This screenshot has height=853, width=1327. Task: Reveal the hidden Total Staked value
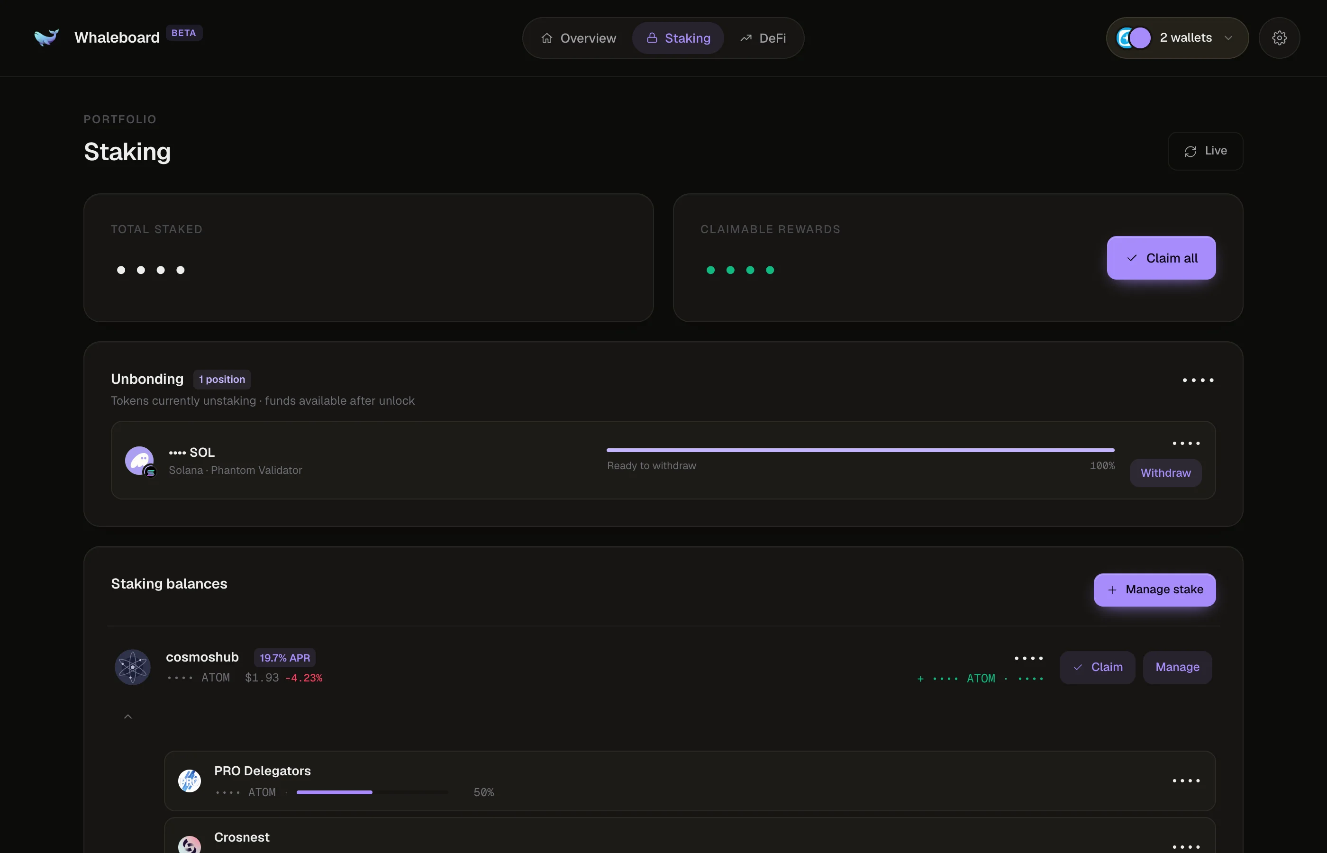[151, 270]
